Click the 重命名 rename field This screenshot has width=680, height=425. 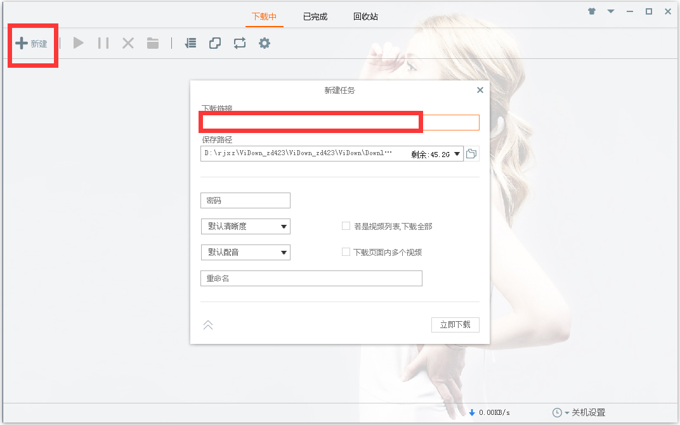pos(311,279)
